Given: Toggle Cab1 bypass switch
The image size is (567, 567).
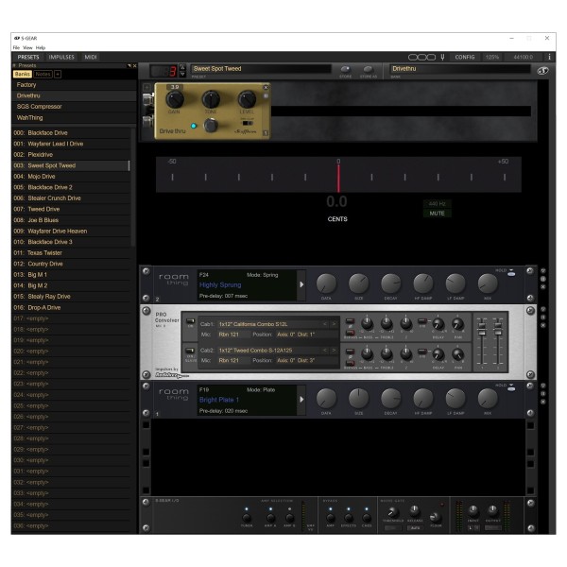Looking at the screenshot, I should [350, 333].
